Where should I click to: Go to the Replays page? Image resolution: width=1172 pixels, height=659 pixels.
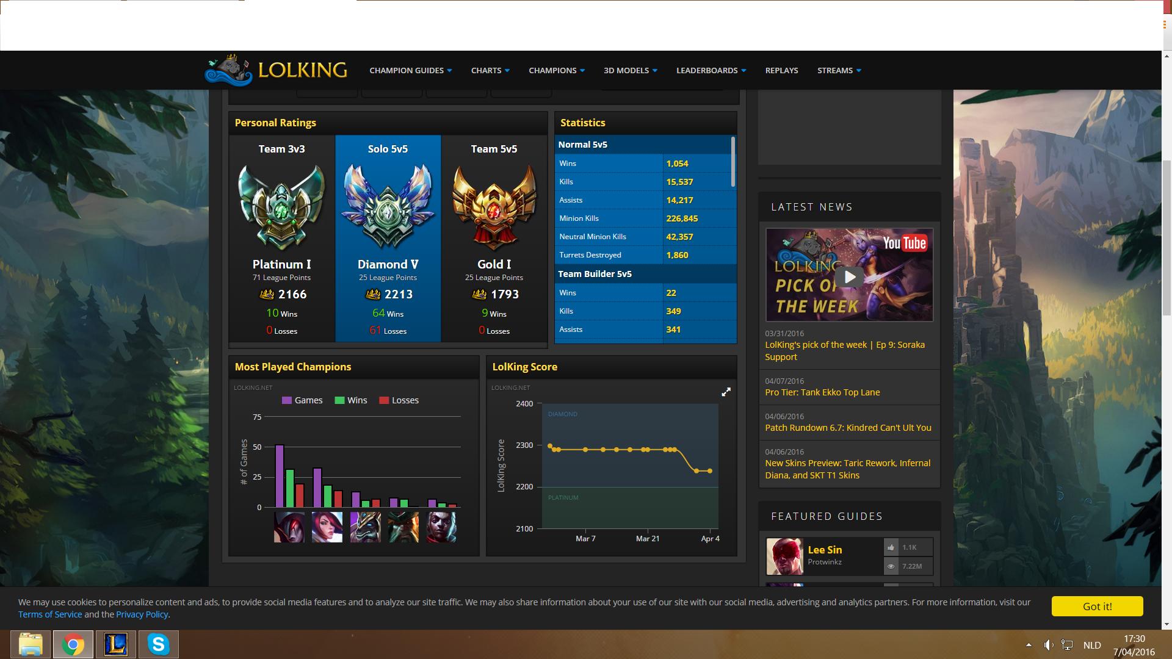tap(781, 70)
